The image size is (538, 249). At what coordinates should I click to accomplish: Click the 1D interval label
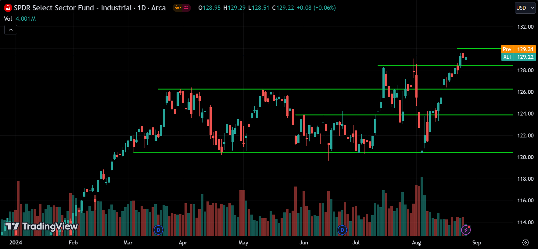pyautogui.click(x=142, y=8)
